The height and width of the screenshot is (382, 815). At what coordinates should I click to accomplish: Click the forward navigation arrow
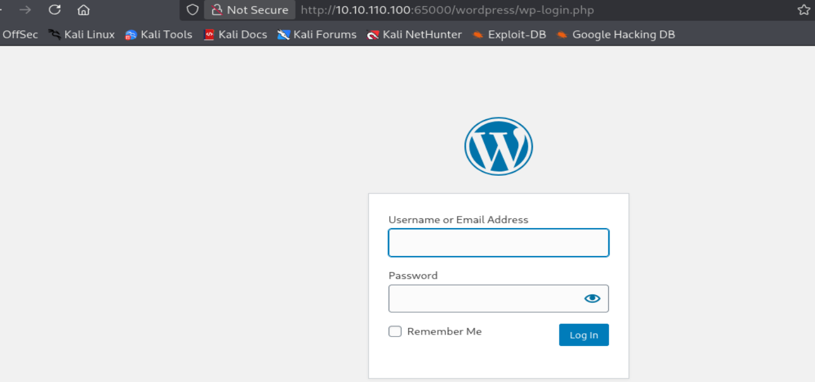25,10
